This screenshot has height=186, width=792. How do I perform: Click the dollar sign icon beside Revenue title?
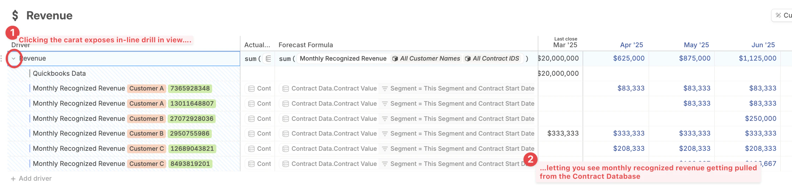point(15,15)
